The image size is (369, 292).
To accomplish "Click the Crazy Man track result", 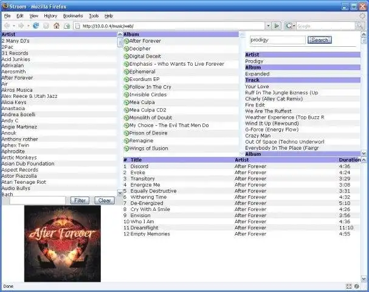I will pos(258,136).
